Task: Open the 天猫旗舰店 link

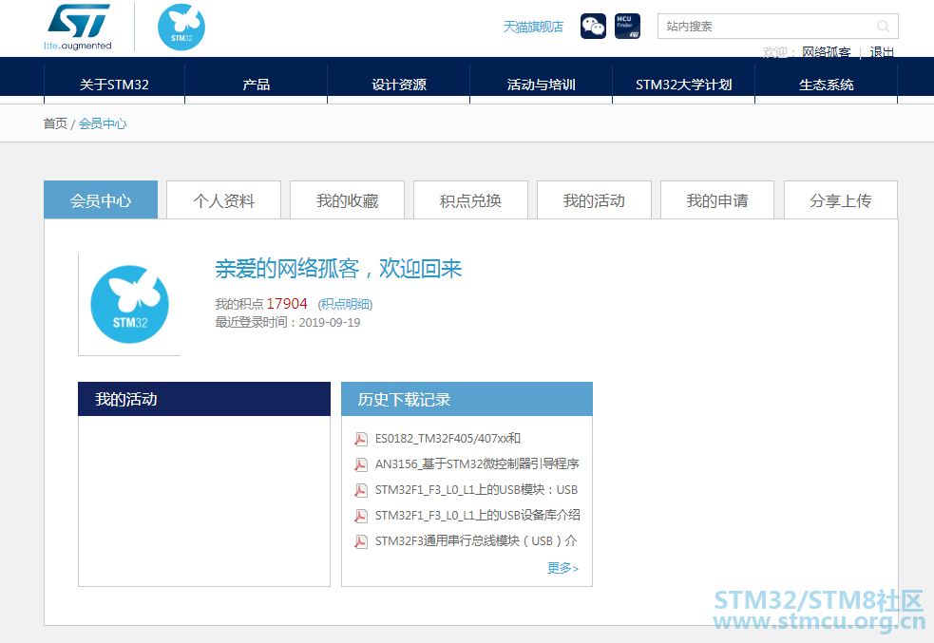Action: click(533, 27)
